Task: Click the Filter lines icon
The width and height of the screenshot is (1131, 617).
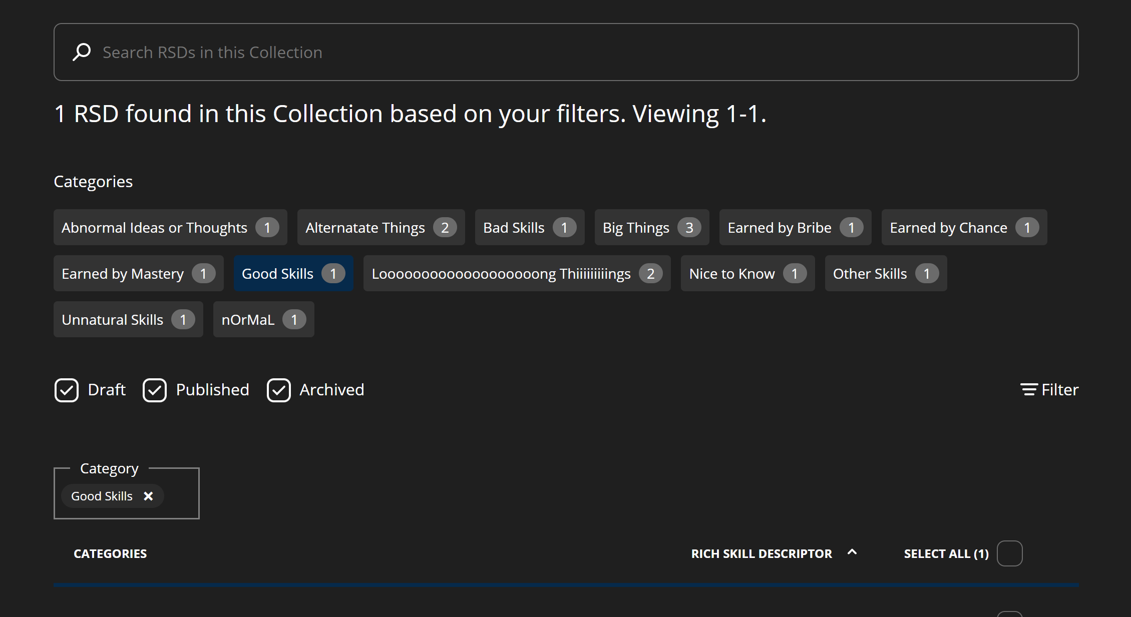Action: [1029, 389]
